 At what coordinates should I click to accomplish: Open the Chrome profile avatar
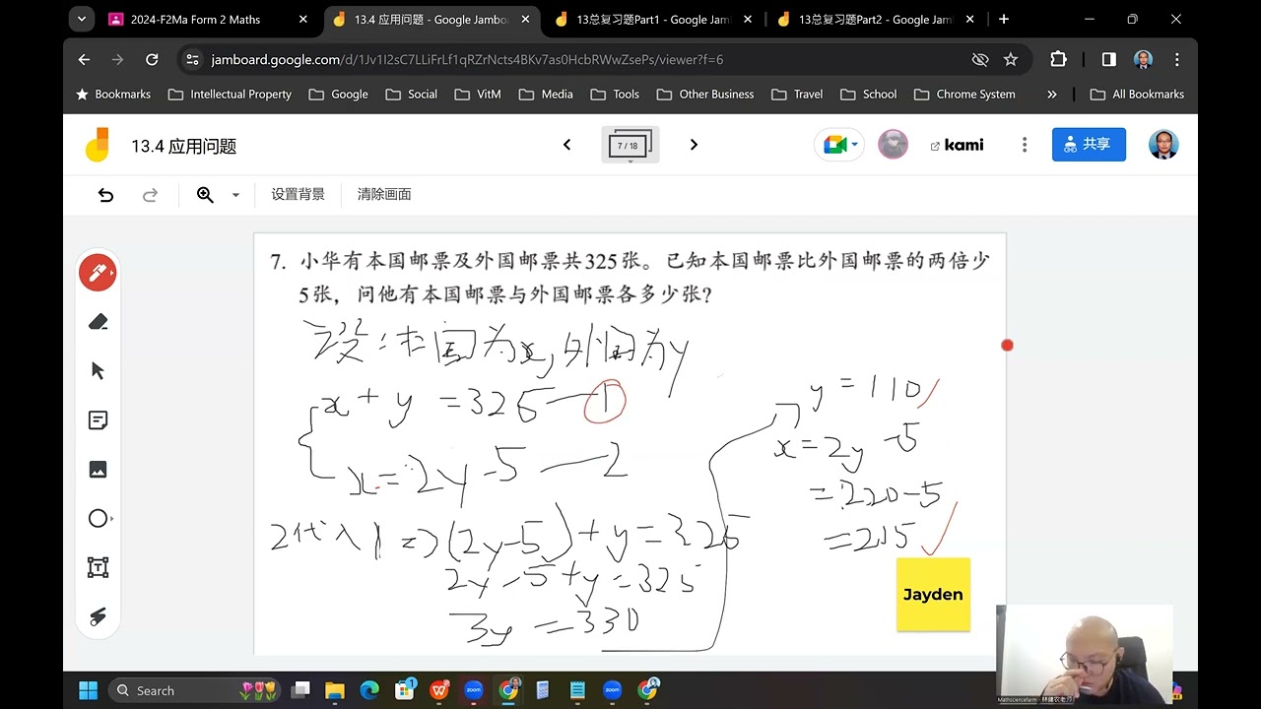click(x=1143, y=60)
